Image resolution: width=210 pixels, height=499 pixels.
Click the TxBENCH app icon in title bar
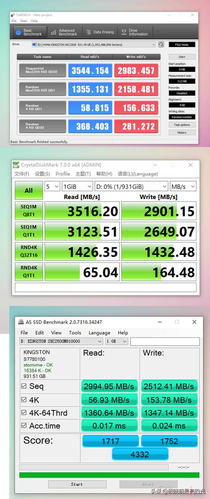[13, 15]
